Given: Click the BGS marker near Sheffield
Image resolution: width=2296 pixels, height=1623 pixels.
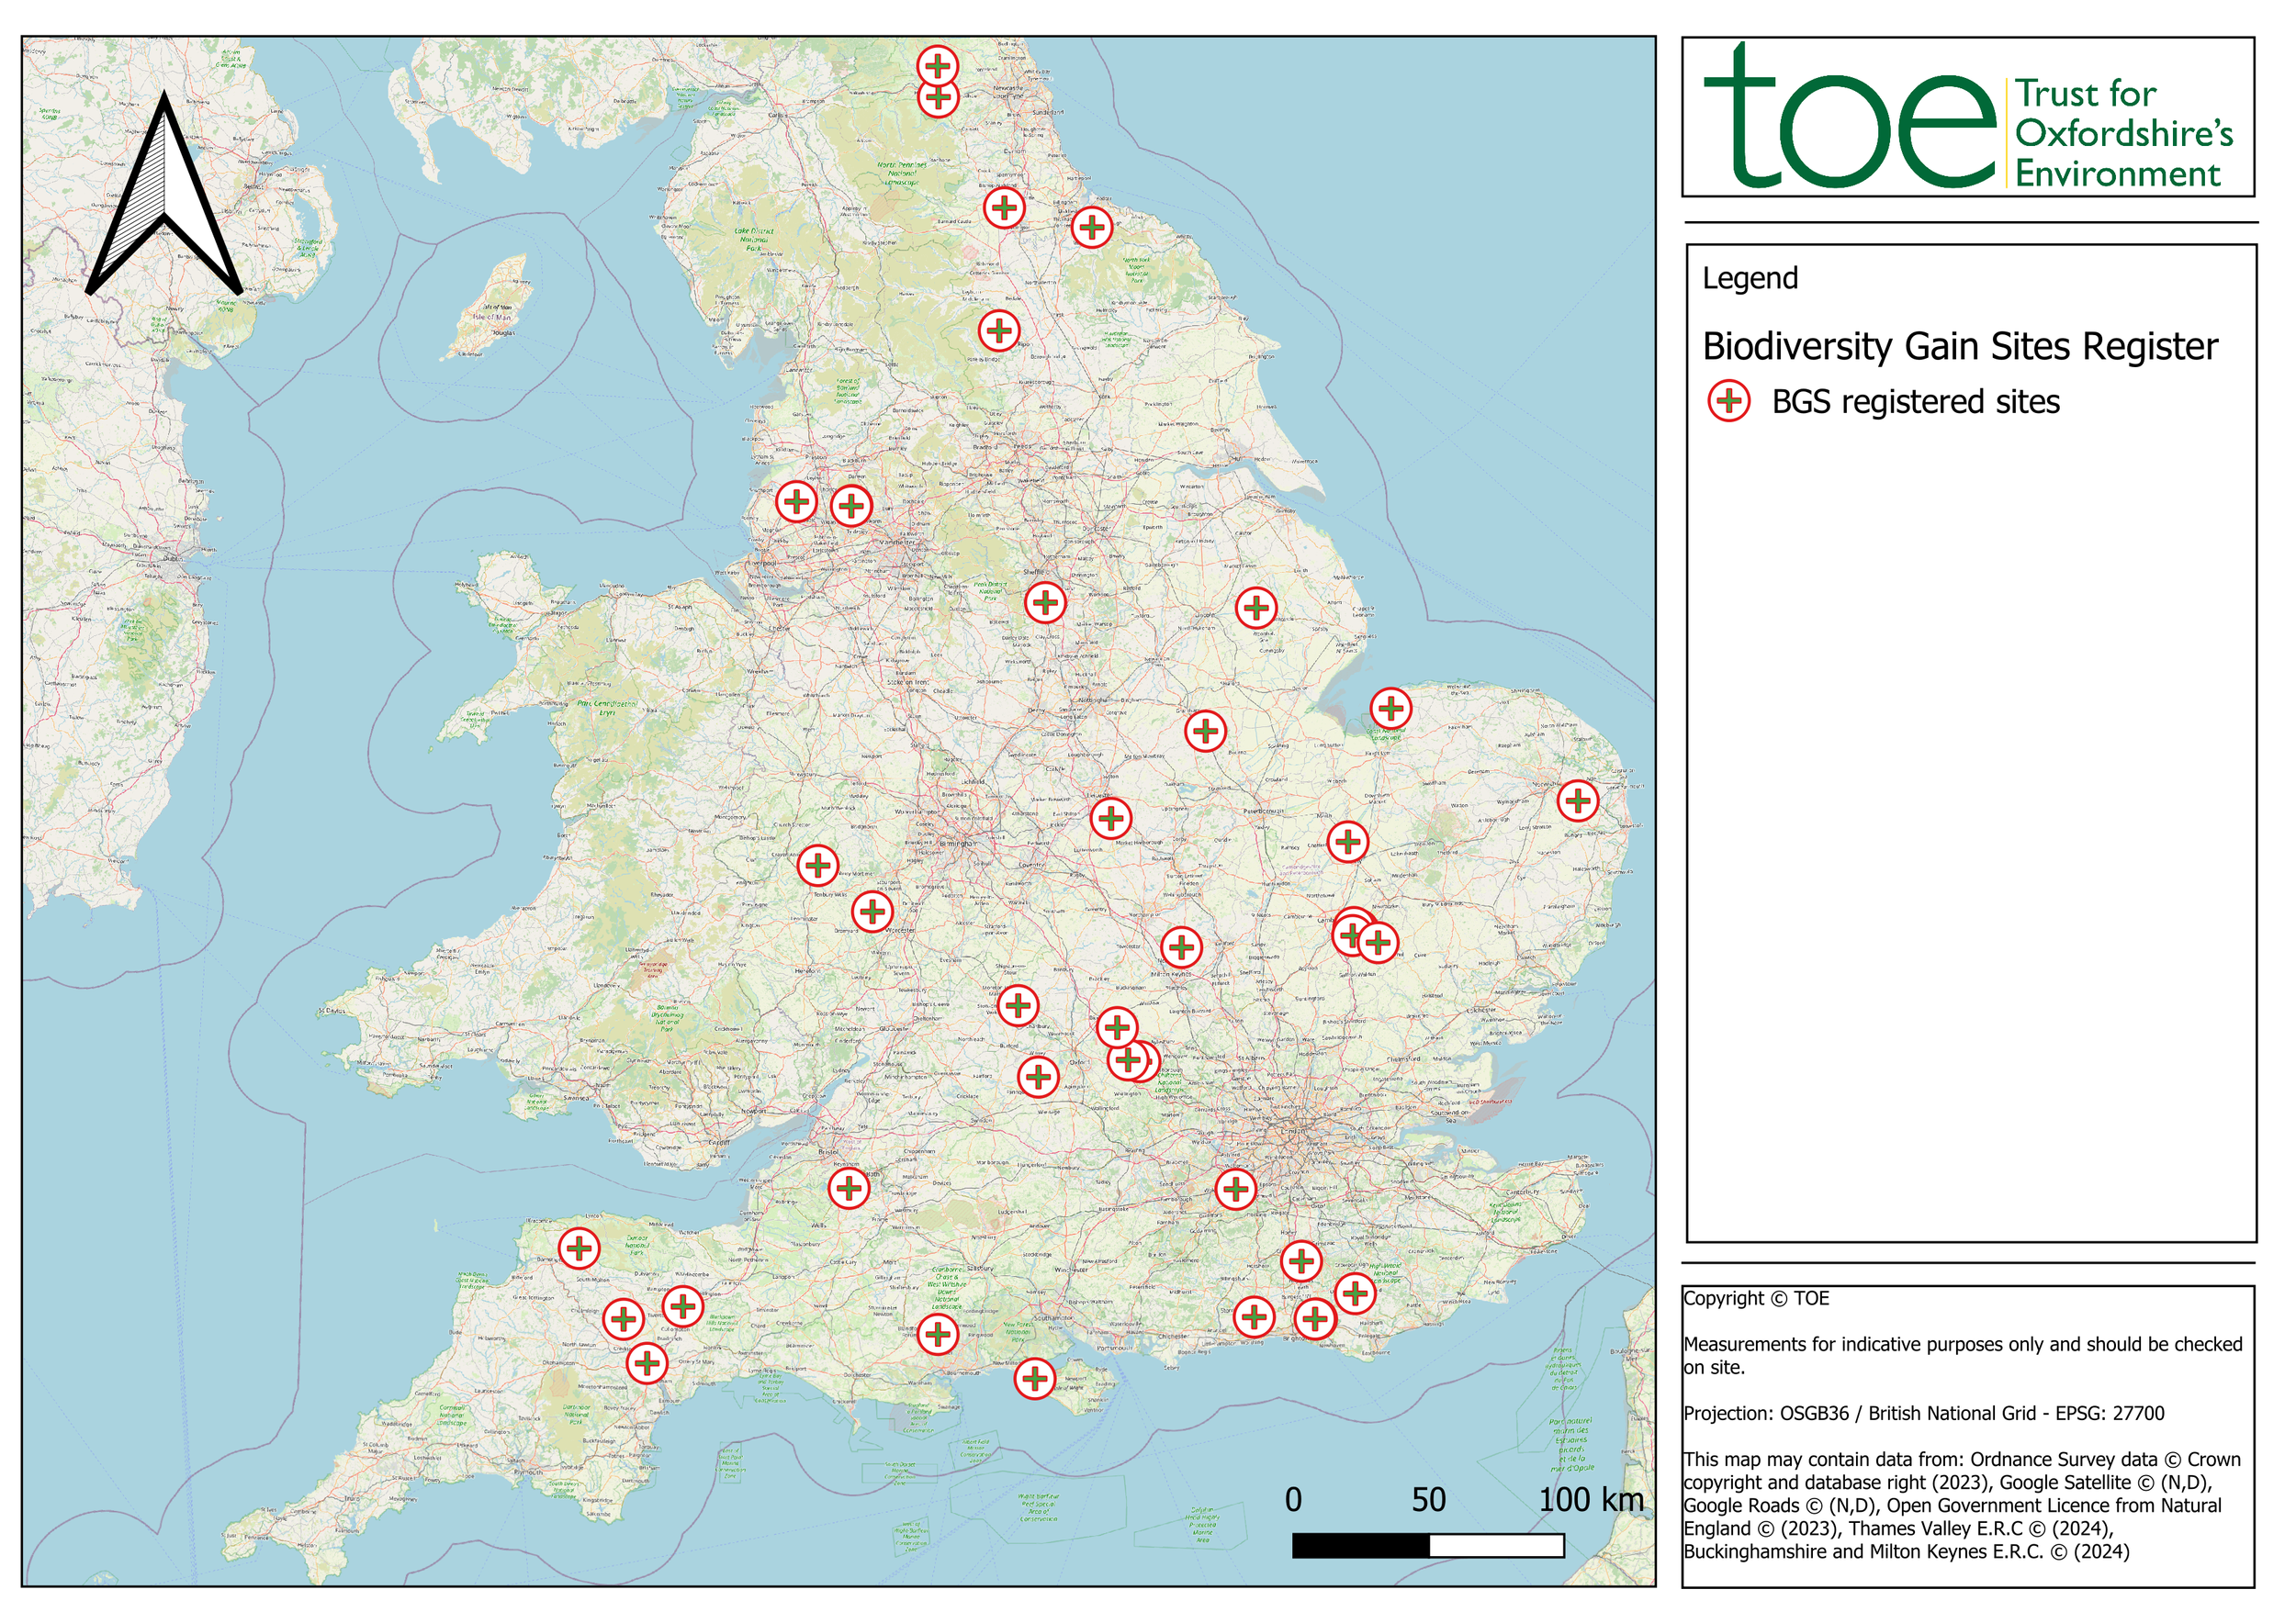Looking at the screenshot, I should click(1047, 601).
